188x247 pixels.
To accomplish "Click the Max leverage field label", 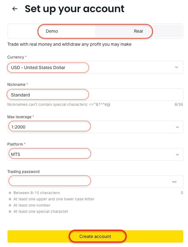I will [19, 117].
